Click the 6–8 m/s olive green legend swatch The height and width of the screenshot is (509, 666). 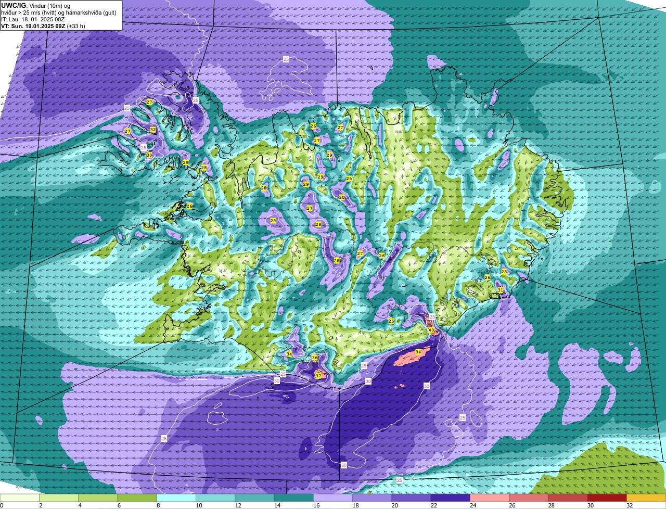(x=137, y=498)
